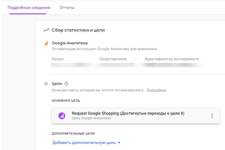This screenshot has width=225, height=150.
Task: Select the Request Google Shopping goal title
Action: pos(128,113)
